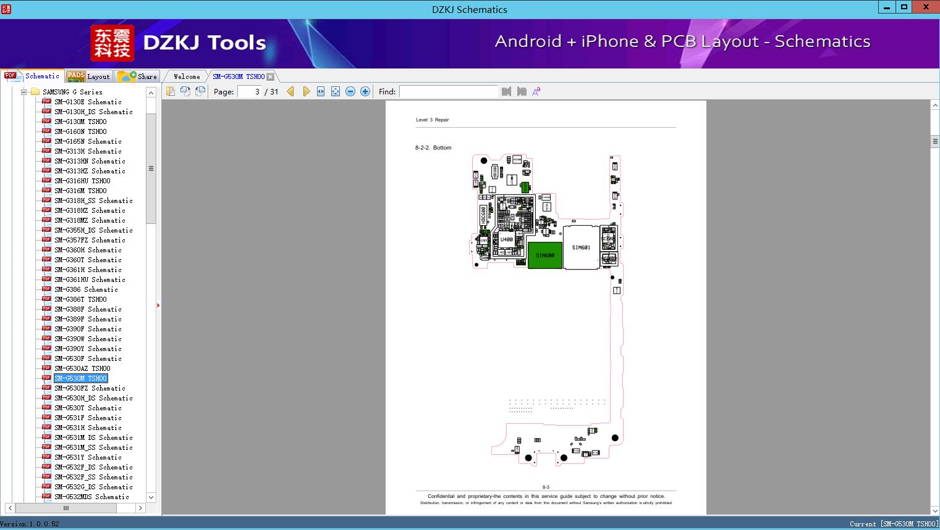Collapse the SAMSUNG G Series folder
Viewport: 940px width, 530px height.
pyautogui.click(x=23, y=92)
